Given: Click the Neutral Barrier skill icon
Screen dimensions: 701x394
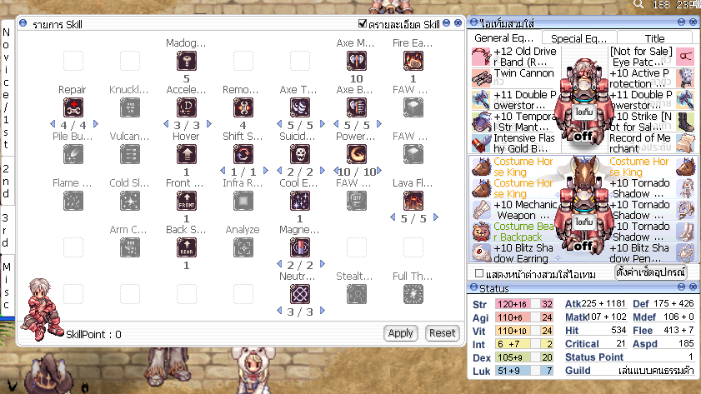Looking at the screenshot, I should click(299, 294).
